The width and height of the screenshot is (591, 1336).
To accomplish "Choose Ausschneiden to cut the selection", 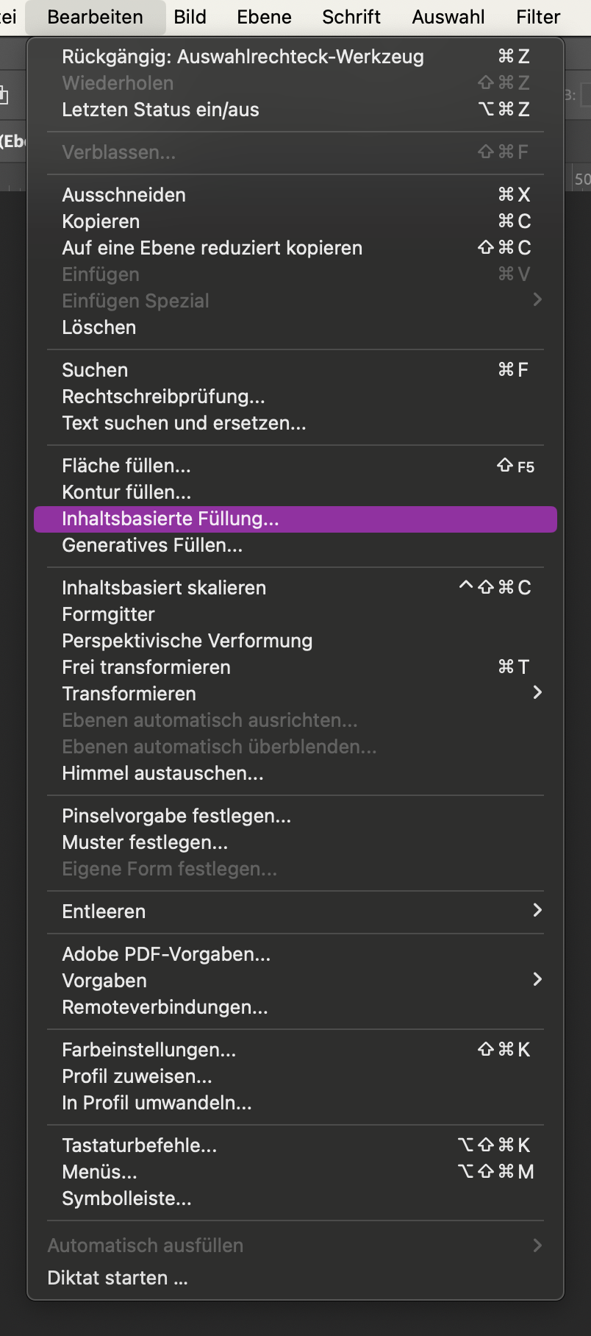I will tap(124, 195).
